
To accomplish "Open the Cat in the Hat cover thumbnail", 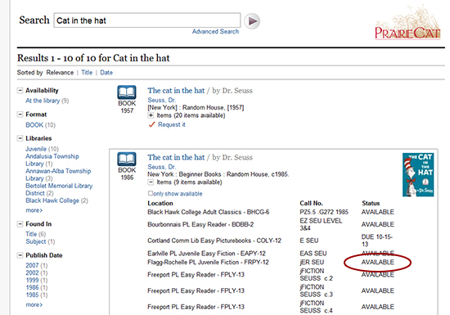I will click(x=418, y=175).
